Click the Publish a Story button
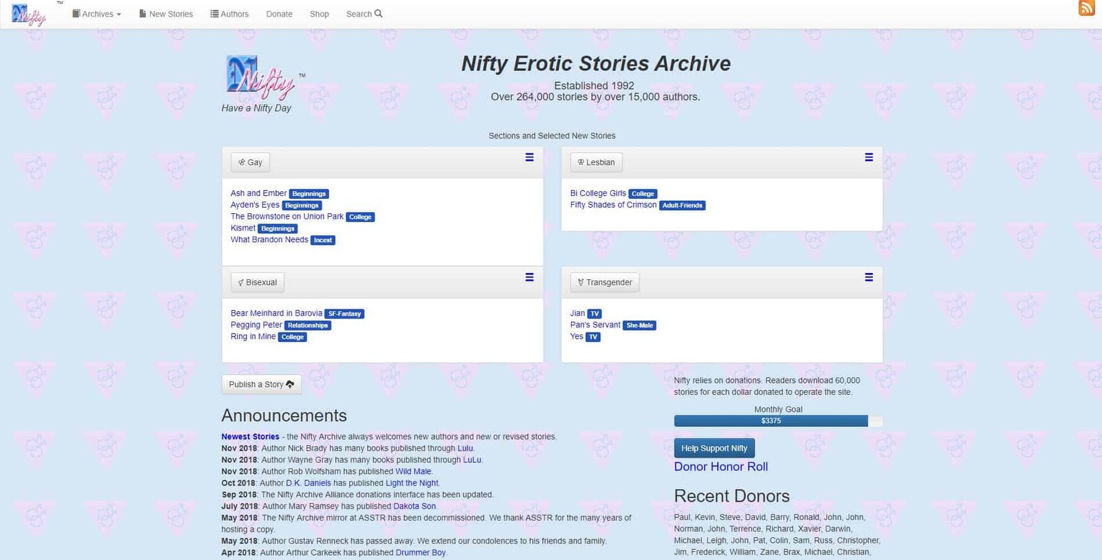 click(x=261, y=385)
